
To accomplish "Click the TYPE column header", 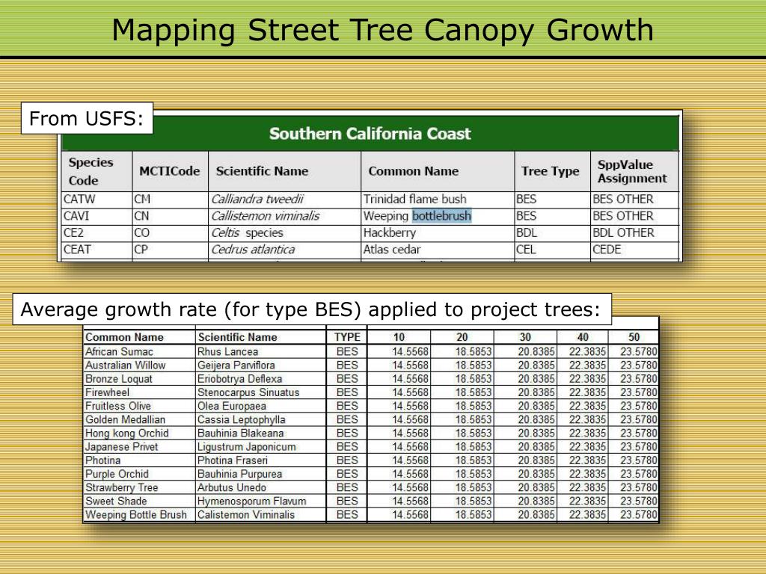I will coord(347,337).
